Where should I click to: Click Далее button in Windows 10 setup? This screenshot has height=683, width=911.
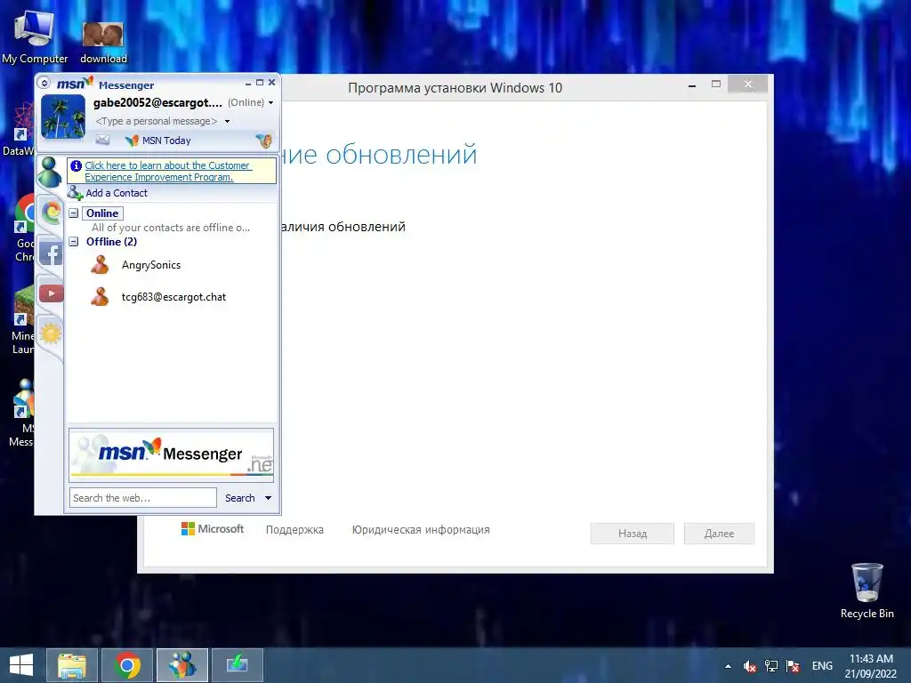click(719, 534)
